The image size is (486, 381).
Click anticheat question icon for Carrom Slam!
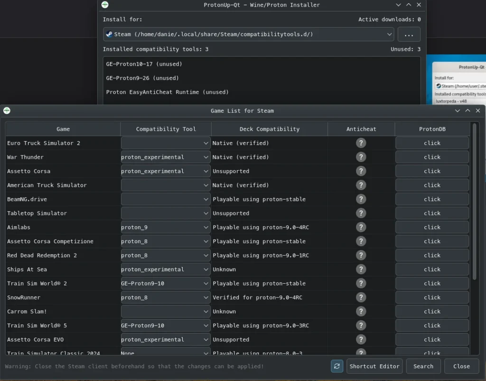[361, 311]
